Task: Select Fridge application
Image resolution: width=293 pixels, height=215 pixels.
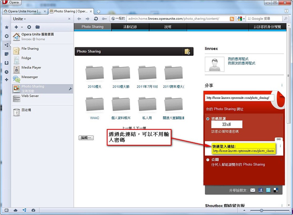Action: [x=42, y=60]
